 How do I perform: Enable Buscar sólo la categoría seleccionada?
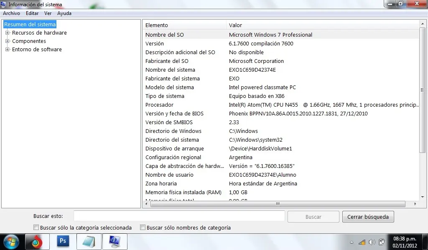coord(36,227)
